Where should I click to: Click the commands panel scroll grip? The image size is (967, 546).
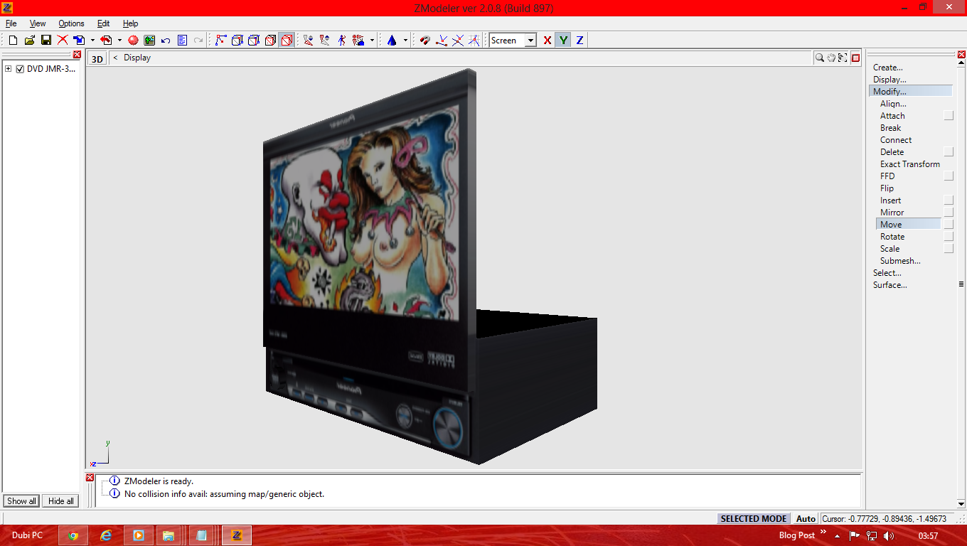[x=961, y=284]
